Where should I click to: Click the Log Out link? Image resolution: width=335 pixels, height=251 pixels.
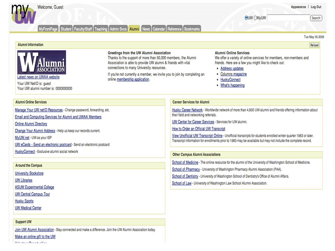click(x=316, y=7)
